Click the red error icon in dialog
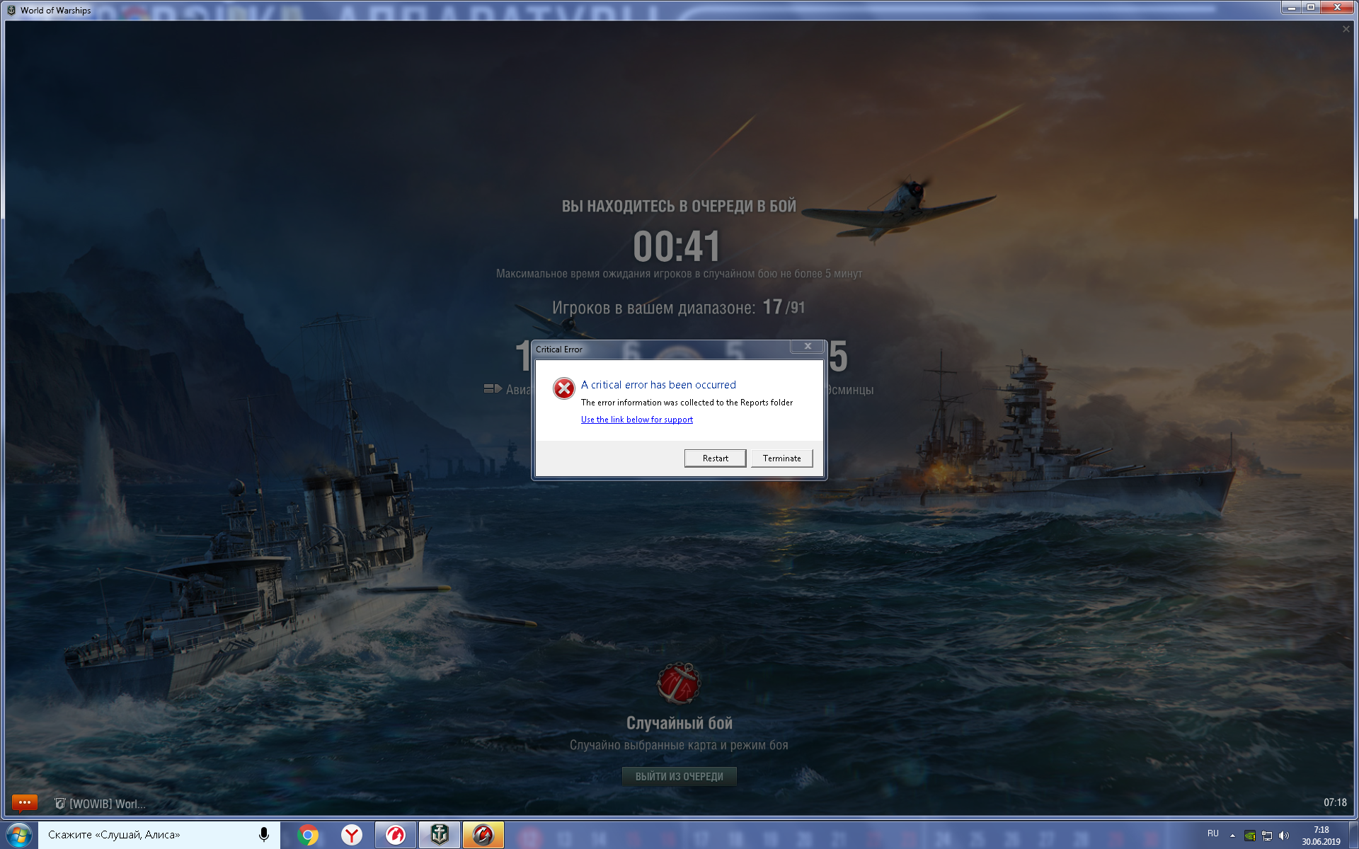Viewport: 1359px width, 849px height. click(564, 388)
